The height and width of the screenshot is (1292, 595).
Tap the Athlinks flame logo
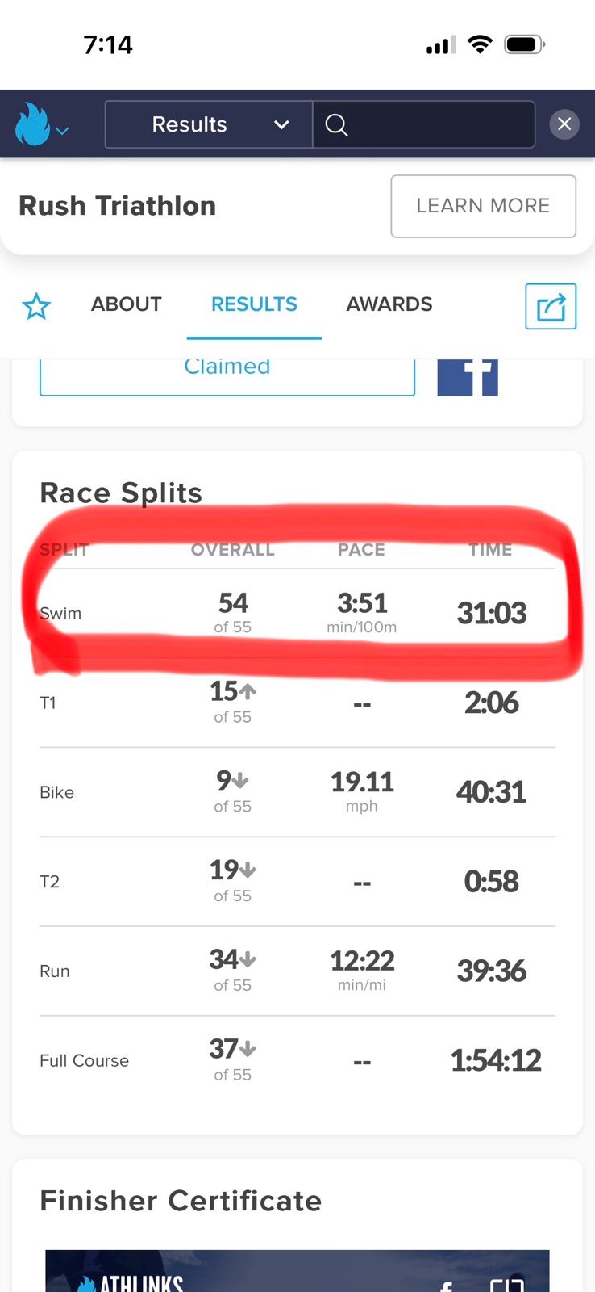pyautogui.click(x=32, y=124)
